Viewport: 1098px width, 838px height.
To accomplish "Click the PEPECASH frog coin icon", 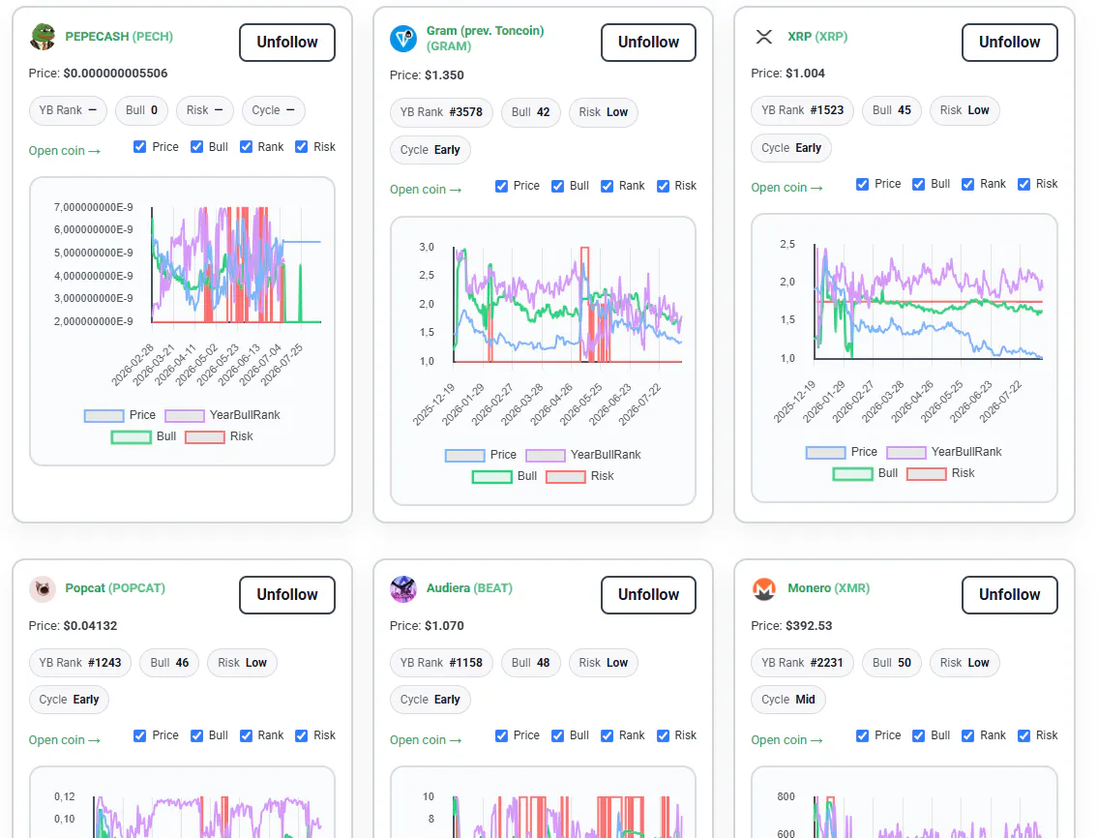I will (x=42, y=37).
